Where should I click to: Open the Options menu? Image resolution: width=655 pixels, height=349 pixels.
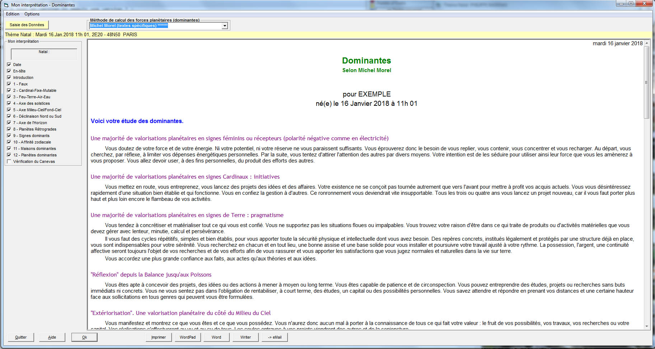pos(32,14)
